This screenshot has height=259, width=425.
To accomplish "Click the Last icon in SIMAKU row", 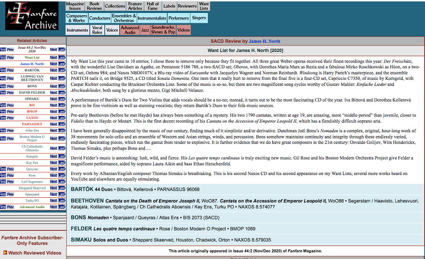I will point(62,99).
